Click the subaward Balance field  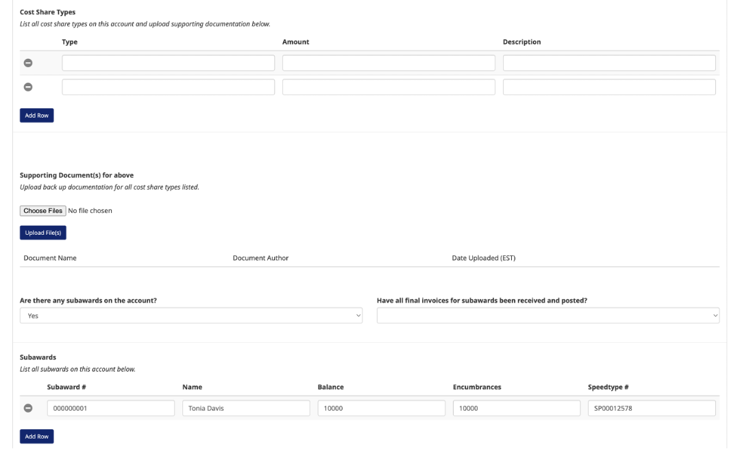[x=381, y=408]
